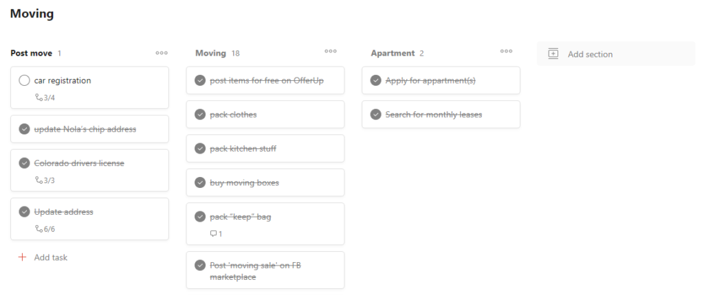This screenshot has width=704, height=295.
Task: Click the Add section plus icon
Action: pos(553,54)
